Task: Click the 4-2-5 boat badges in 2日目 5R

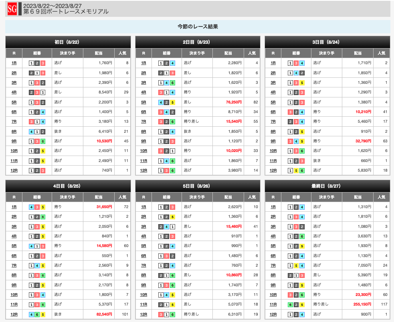Action: (x=166, y=102)
